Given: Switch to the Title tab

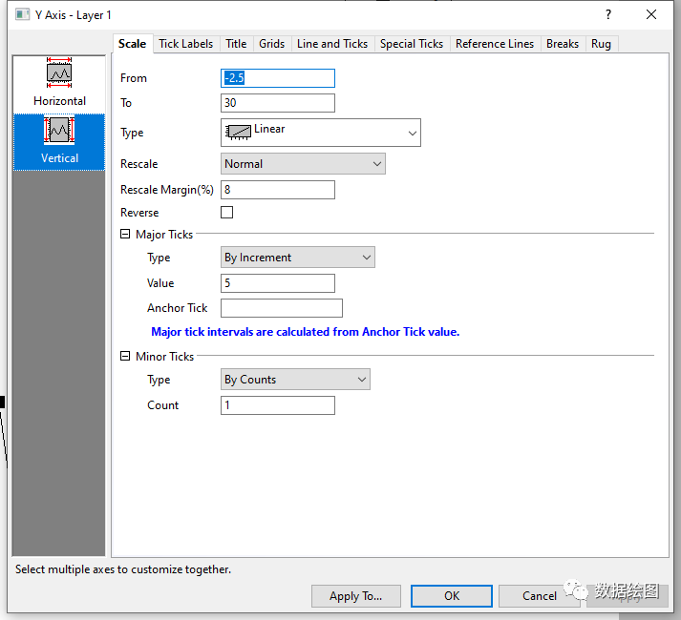Looking at the screenshot, I should coord(236,44).
